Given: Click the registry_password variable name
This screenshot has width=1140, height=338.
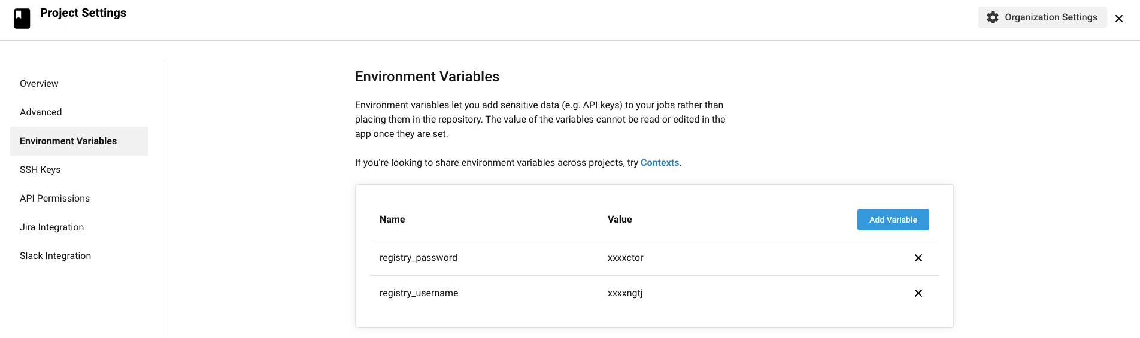Looking at the screenshot, I should pos(418,258).
